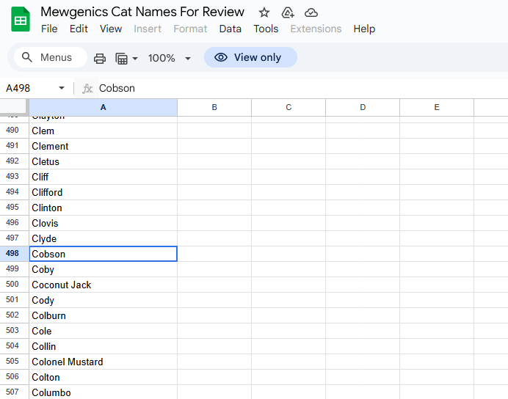Expand the 100% zoom dropdown
508x399 pixels.
click(187, 58)
